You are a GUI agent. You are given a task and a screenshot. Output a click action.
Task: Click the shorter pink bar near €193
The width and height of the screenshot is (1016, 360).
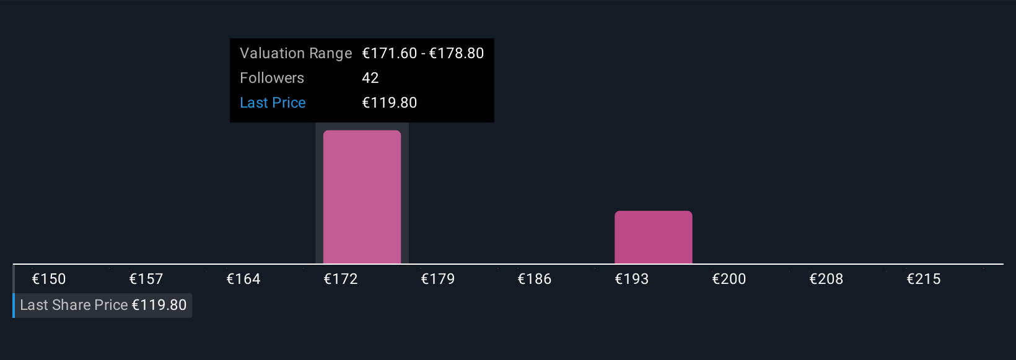pyautogui.click(x=653, y=238)
